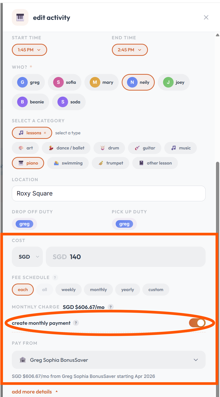This screenshot has height=397, width=220.
Task: Pick the drum lesson type
Action: tap(110, 148)
